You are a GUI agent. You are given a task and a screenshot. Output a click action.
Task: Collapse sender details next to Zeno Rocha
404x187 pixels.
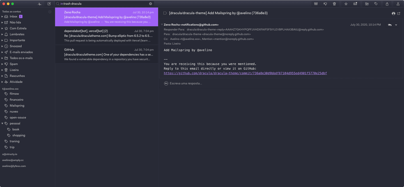point(162,24)
